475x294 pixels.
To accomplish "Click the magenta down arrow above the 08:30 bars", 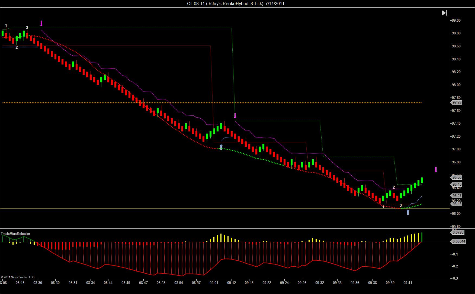I will click(41, 23).
